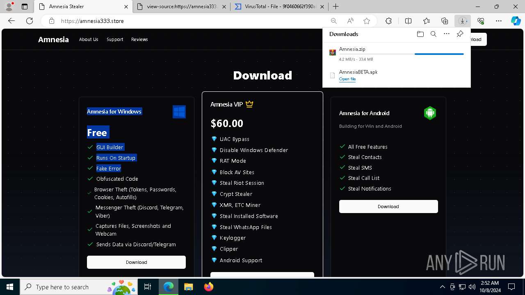Click the zoom out magnifier icon

click(334, 21)
